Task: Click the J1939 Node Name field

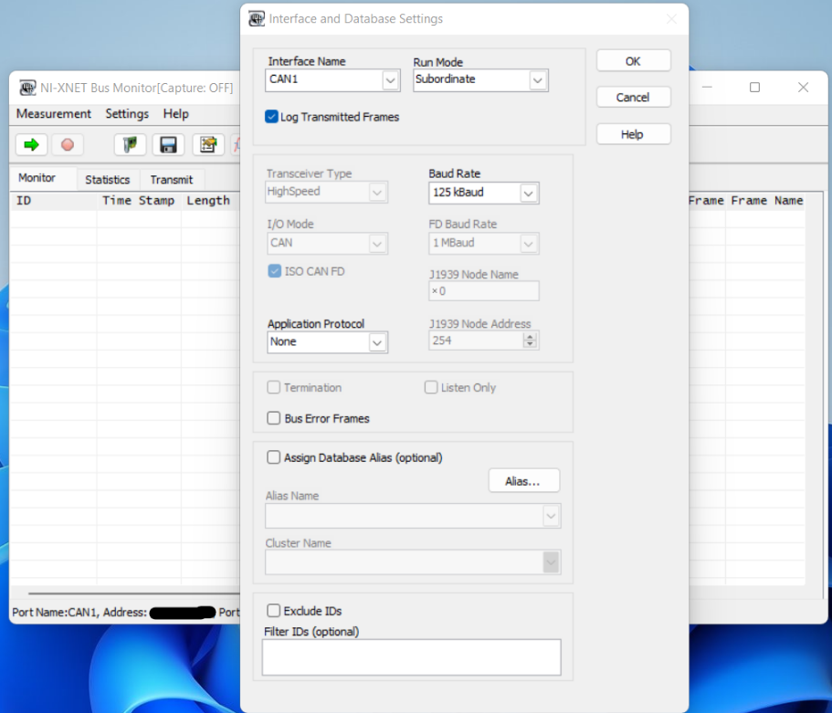Action: coord(483,290)
